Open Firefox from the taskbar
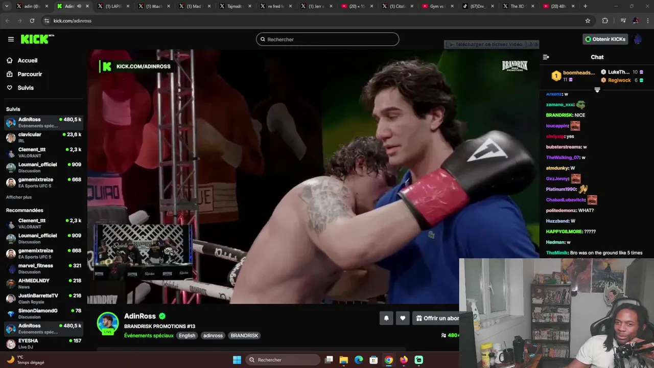654x368 pixels. pyautogui.click(x=404, y=360)
